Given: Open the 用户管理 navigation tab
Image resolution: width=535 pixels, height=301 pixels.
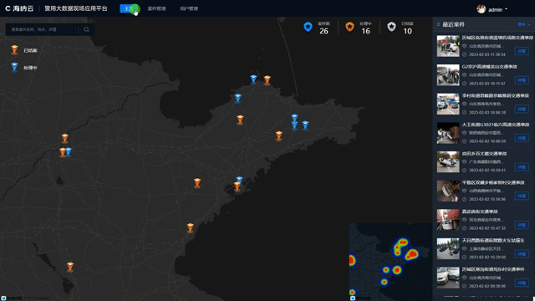Looking at the screenshot, I should coord(189,8).
